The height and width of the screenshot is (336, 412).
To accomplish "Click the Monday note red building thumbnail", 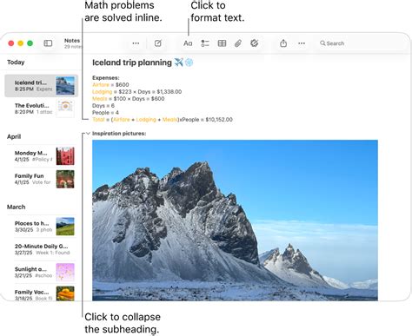I will 65,156.
